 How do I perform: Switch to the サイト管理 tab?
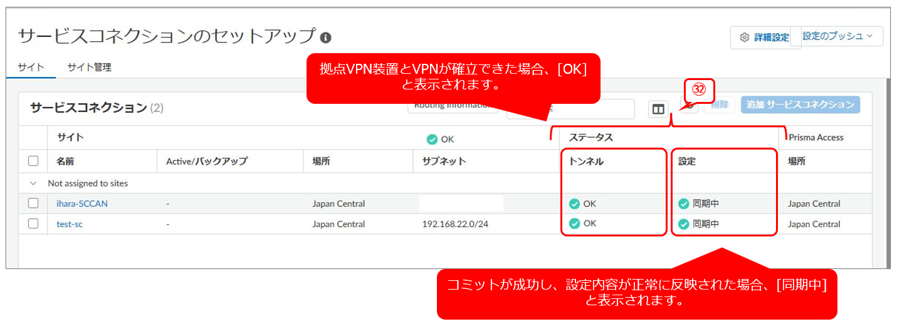click(89, 68)
